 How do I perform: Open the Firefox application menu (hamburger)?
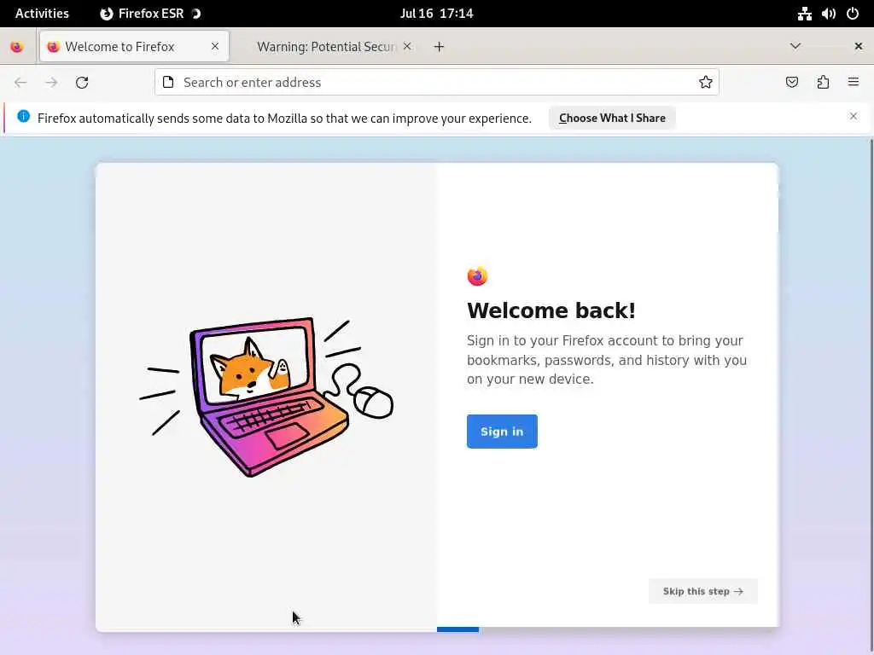854,83
